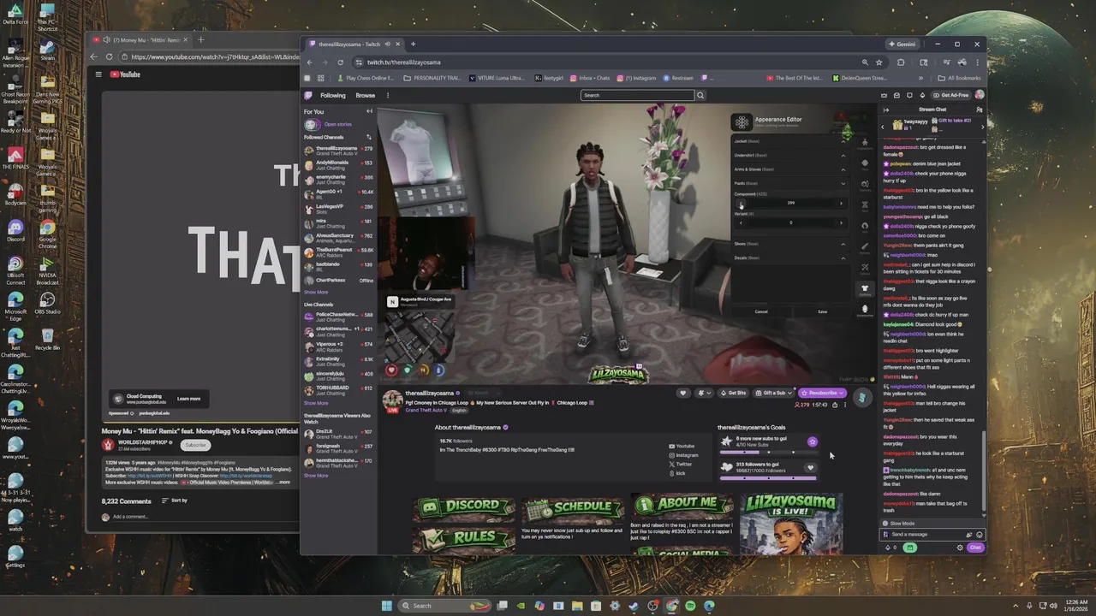Toggle the heart on followers goal

click(x=810, y=468)
